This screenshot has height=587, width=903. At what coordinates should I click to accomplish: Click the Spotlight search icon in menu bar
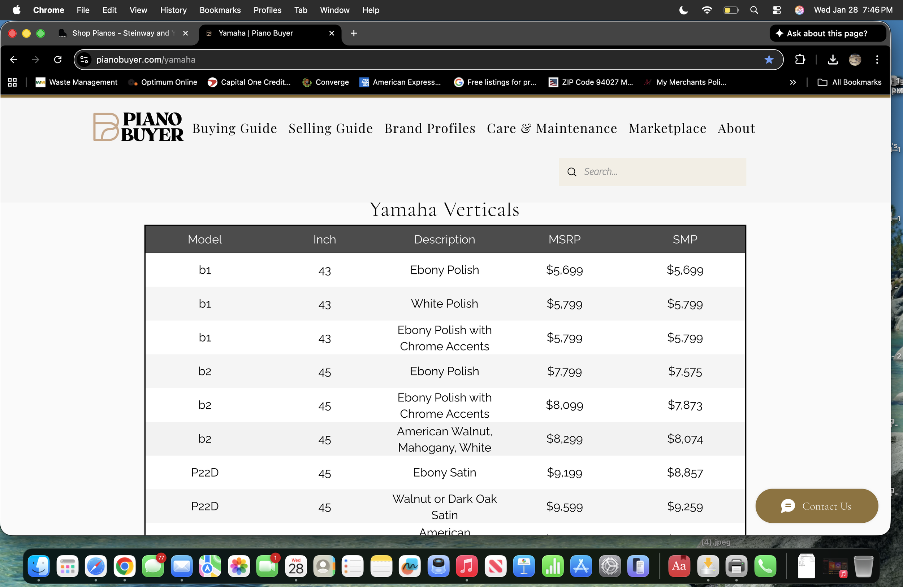754,10
